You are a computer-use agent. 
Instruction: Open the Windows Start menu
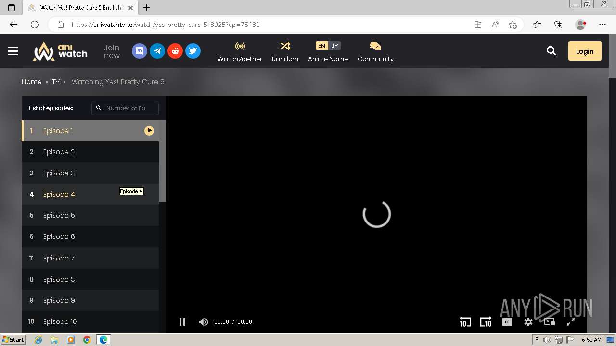13,340
